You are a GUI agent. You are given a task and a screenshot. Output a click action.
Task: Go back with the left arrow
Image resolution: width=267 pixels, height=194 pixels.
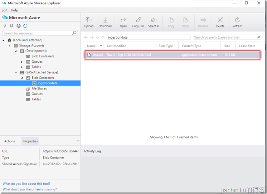point(86,37)
